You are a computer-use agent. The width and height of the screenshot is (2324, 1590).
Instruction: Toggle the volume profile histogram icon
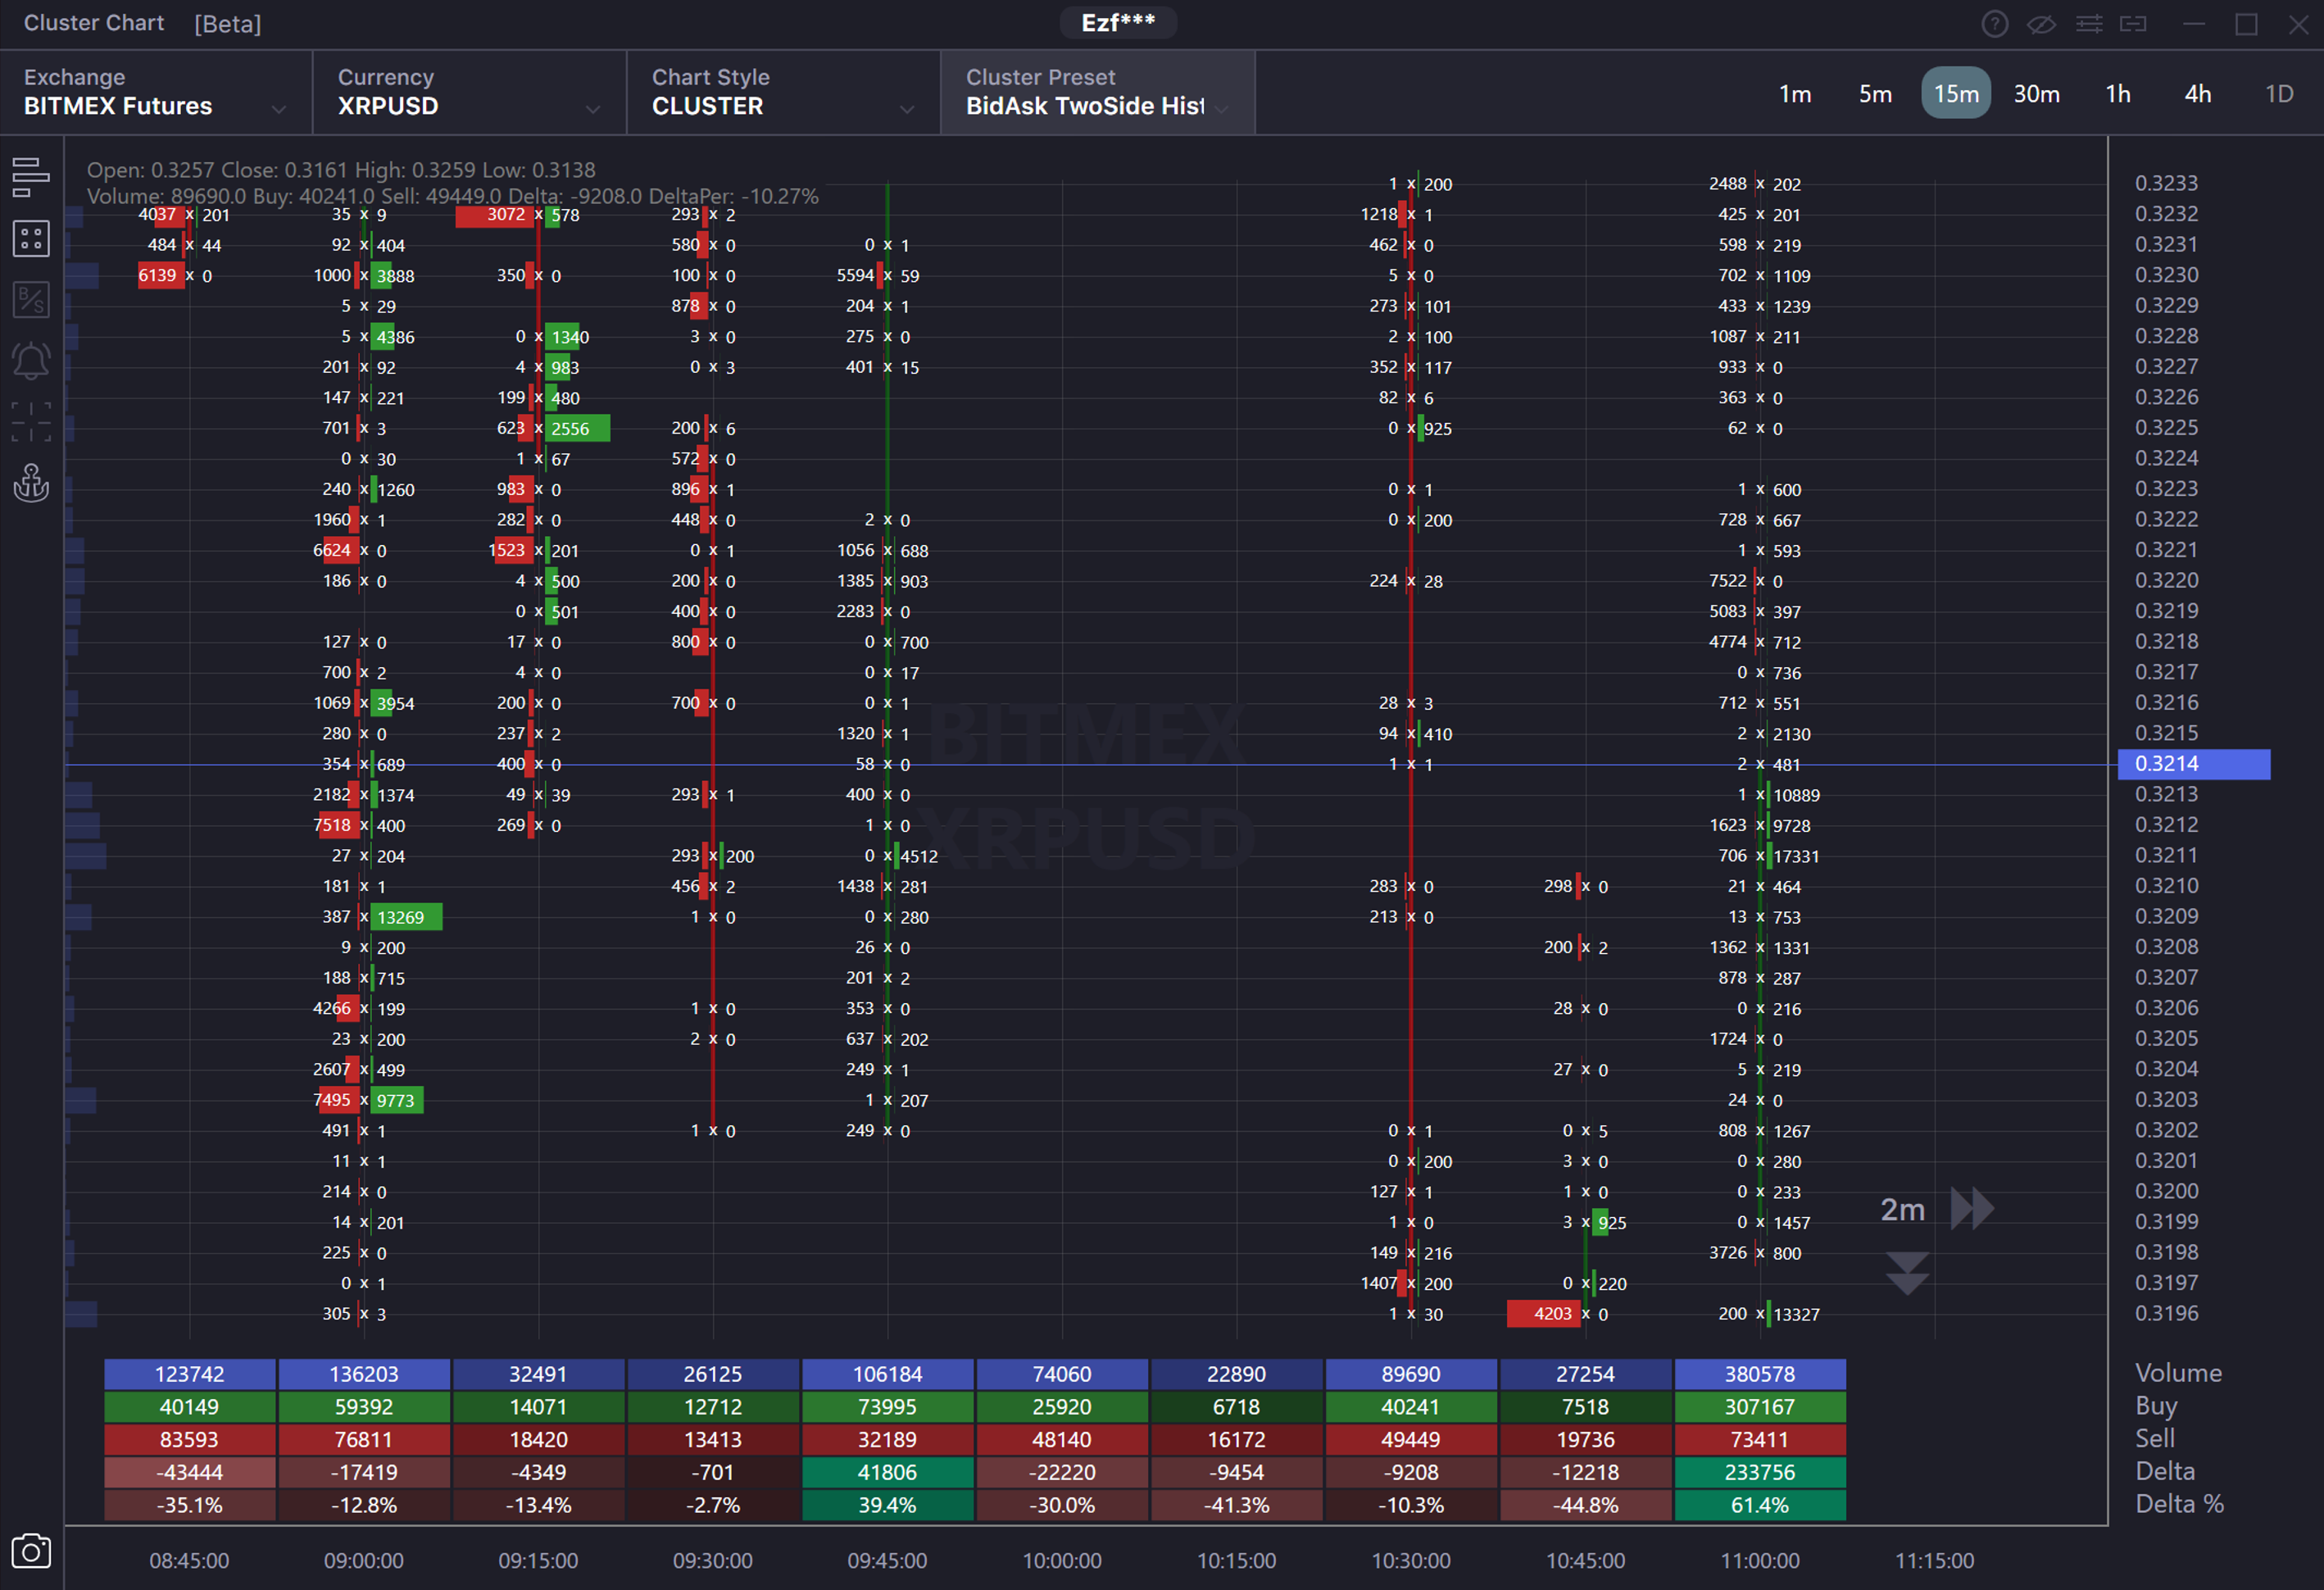click(30, 177)
